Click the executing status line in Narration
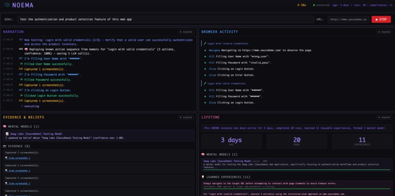Screen dimensions: 395x196 click(32, 106)
